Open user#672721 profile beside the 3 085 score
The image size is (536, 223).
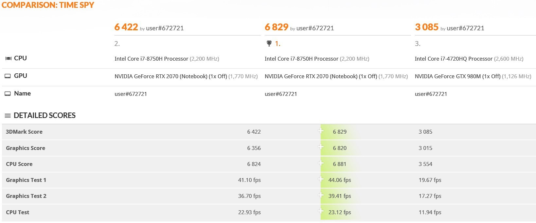pos(465,28)
